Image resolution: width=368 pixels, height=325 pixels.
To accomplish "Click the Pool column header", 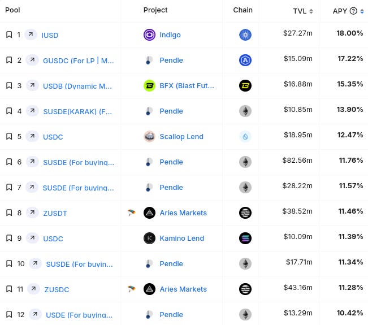I will [x=12, y=10].
